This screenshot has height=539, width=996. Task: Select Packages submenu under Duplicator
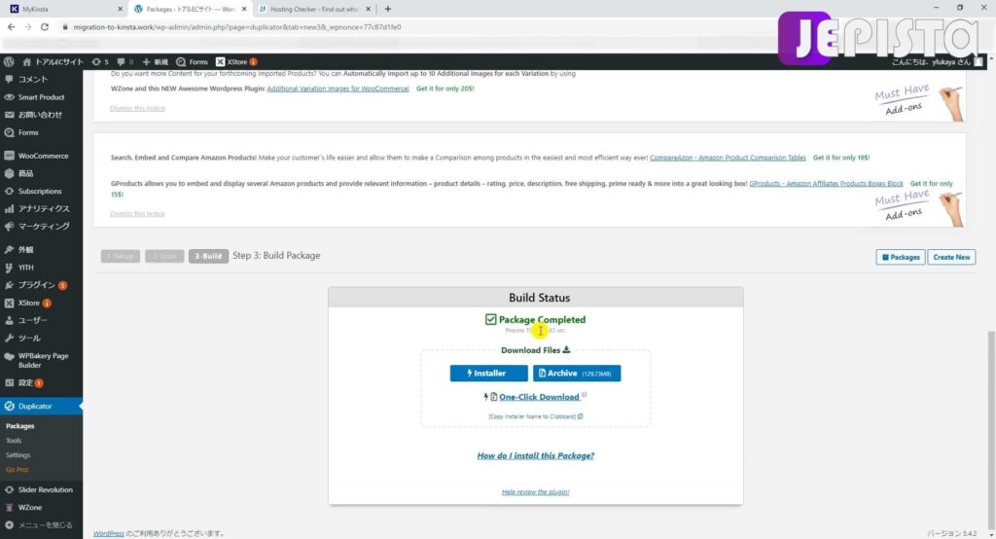tap(19, 426)
